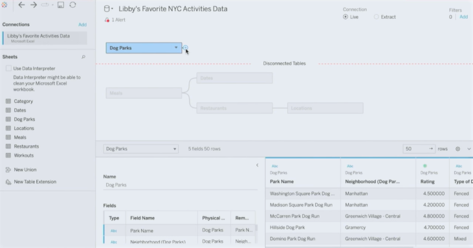This screenshot has width=473, height=248.
Task: Open Dog Parks table dropdown arrow on canvas
Action: pos(176,48)
